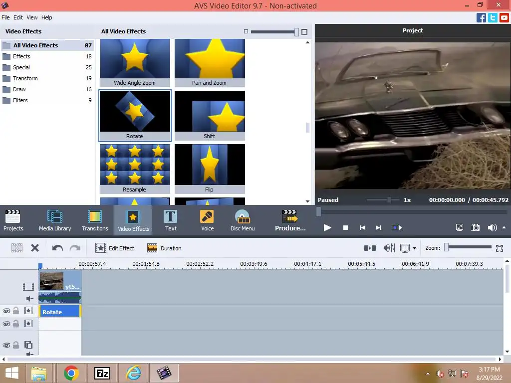Select the Video Effects button
This screenshot has width=511, height=383.
pyautogui.click(x=133, y=220)
